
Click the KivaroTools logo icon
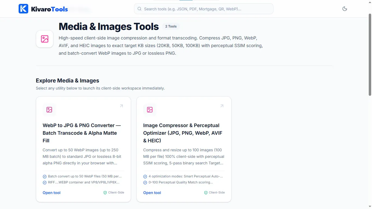pos(23,9)
